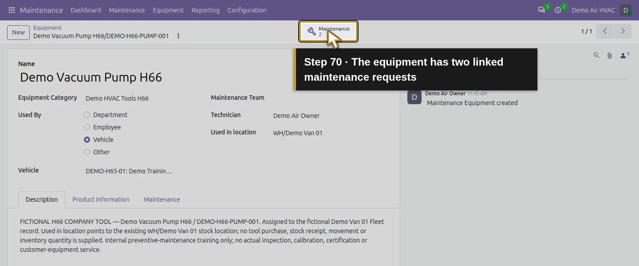Search chatter messages magnifier icon
The width and height of the screenshot is (639, 266).
coord(596,55)
